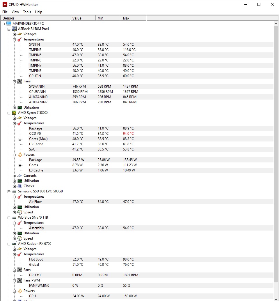Click the thermometer icon under Radeon RX 6700
279x301 pixels.
pyautogui.click(x=20, y=254)
